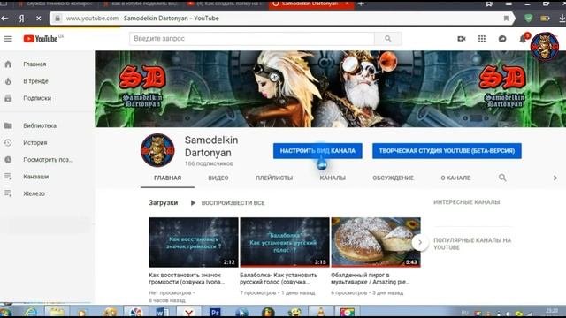Switch to the ОБСУЖДЕНИЕ channel tab
This screenshot has width=566, height=318.
[x=393, y=178]
